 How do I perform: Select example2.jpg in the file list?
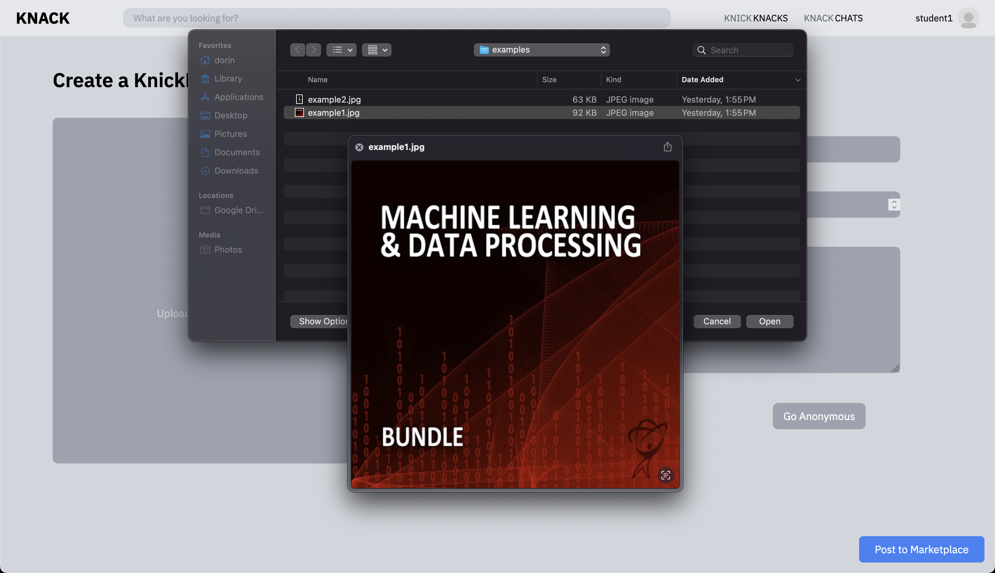tap(334, 100)
